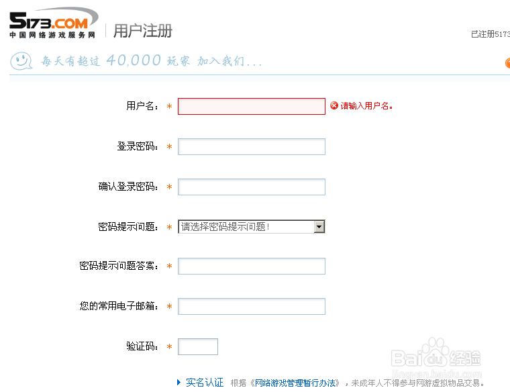Focus the 用户名 input field
Viewport: 510px width, 392px height.
[252, 107]
